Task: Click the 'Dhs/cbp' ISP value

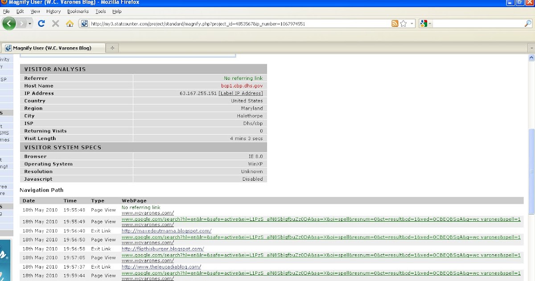Action: click(253, 124)
